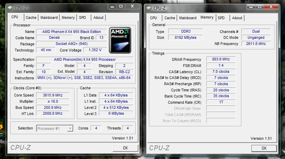Go to SPD tab in right window
Screen dimensions: 285x159
221,18
